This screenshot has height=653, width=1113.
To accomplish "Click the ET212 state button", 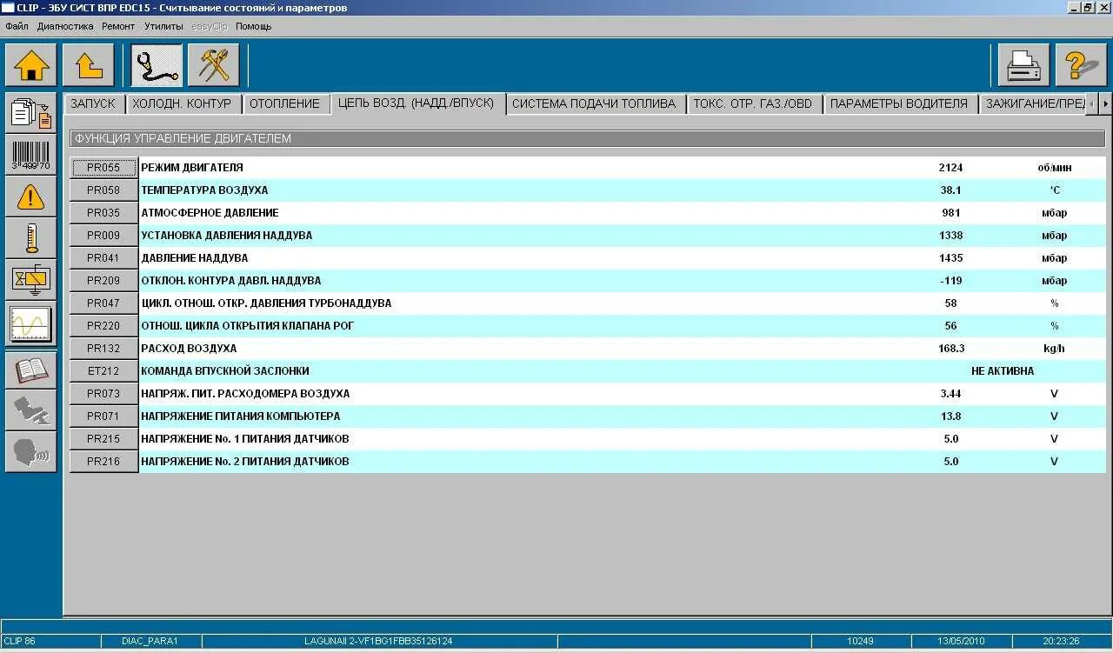I will [x=103, y=371].
